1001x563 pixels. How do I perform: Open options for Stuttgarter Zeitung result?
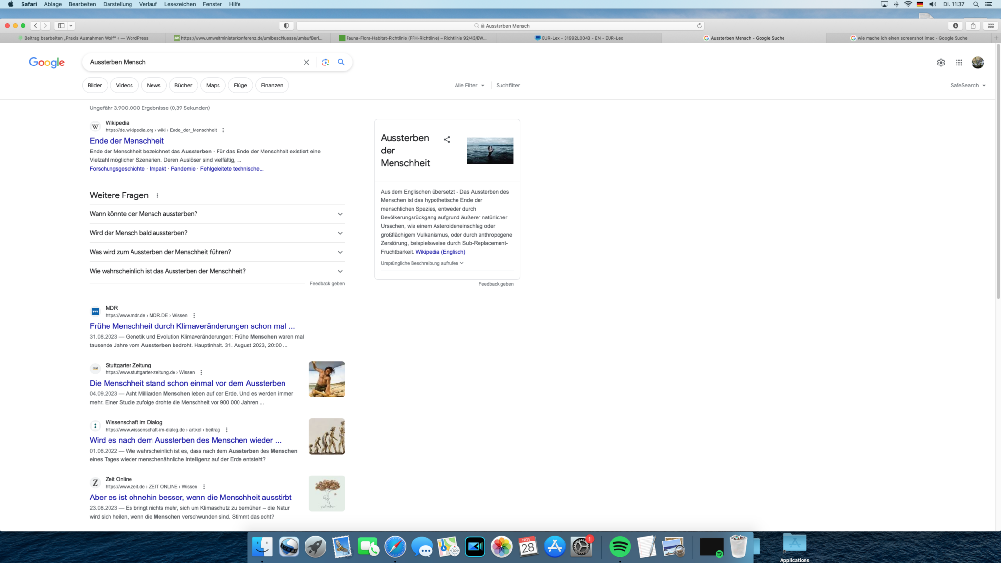click(201, 372)
